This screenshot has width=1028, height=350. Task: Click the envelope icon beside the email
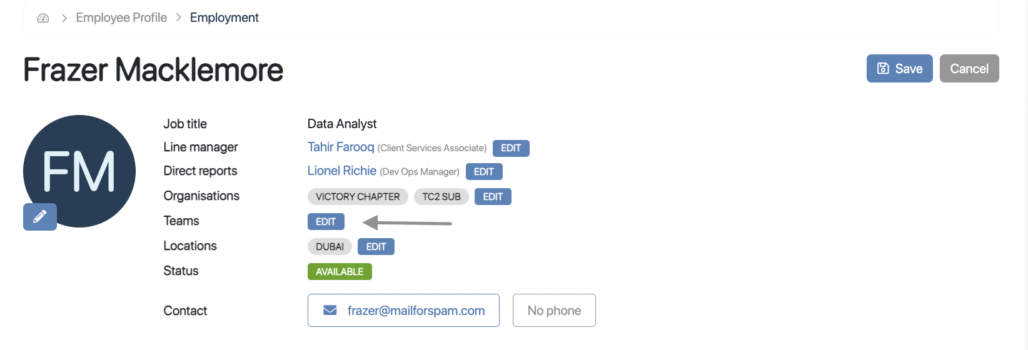click(x=330, y=311)
